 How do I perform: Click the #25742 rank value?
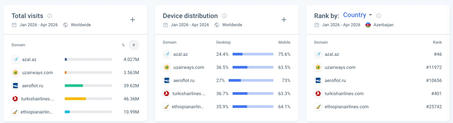click(x=434, y=107)
